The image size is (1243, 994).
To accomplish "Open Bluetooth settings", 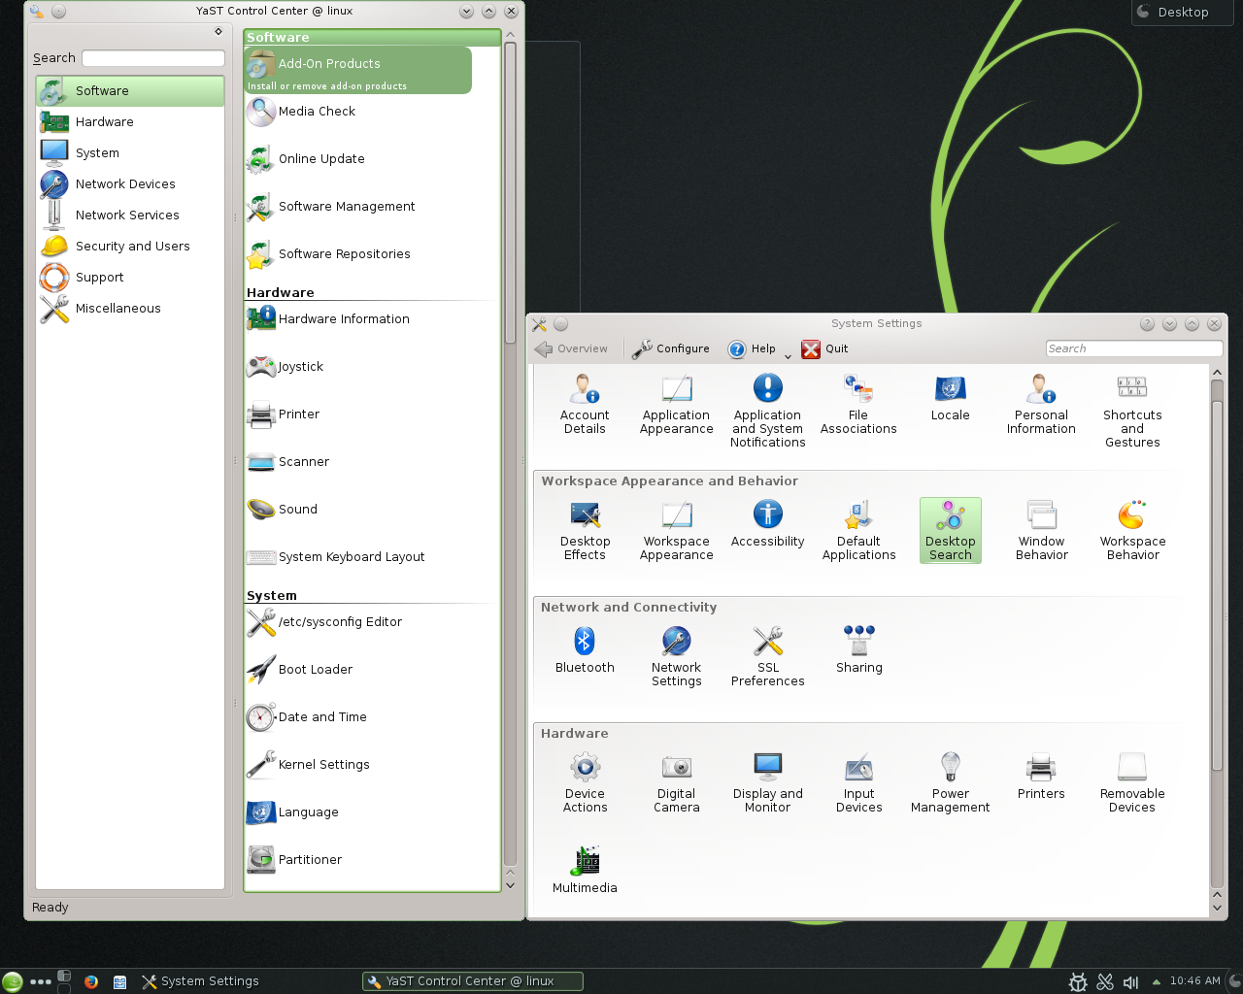I will click(585, 650).
